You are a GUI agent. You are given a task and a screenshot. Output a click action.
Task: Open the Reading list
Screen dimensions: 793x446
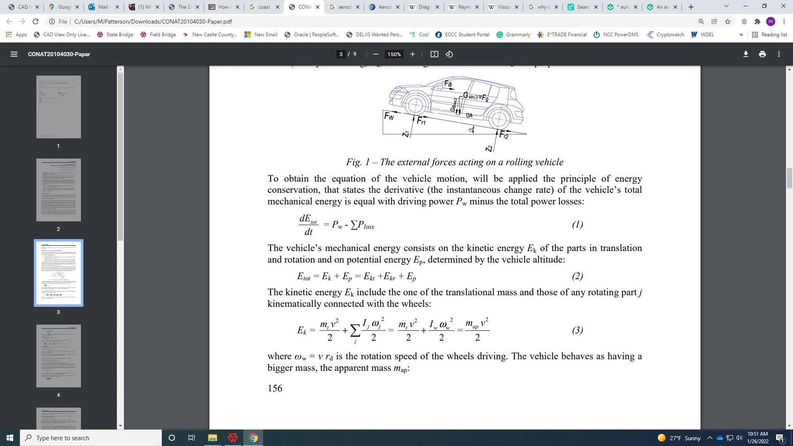769,35
